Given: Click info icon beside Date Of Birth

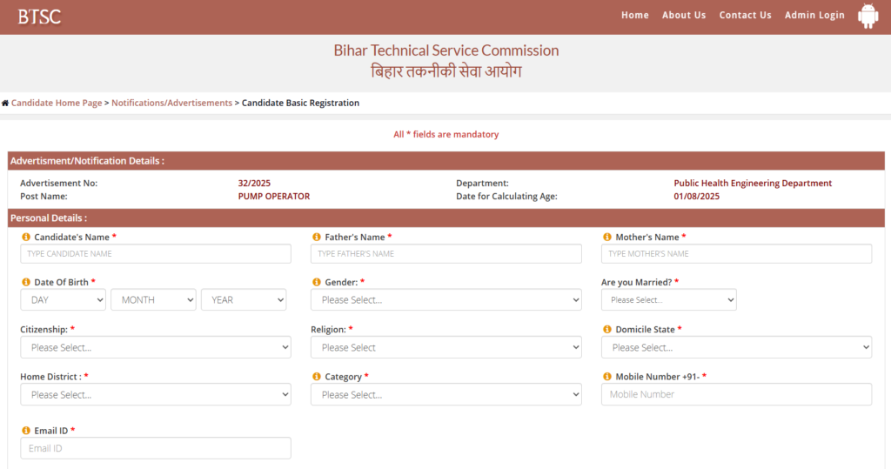Looking at the screenshot, I should click(25, 283).
